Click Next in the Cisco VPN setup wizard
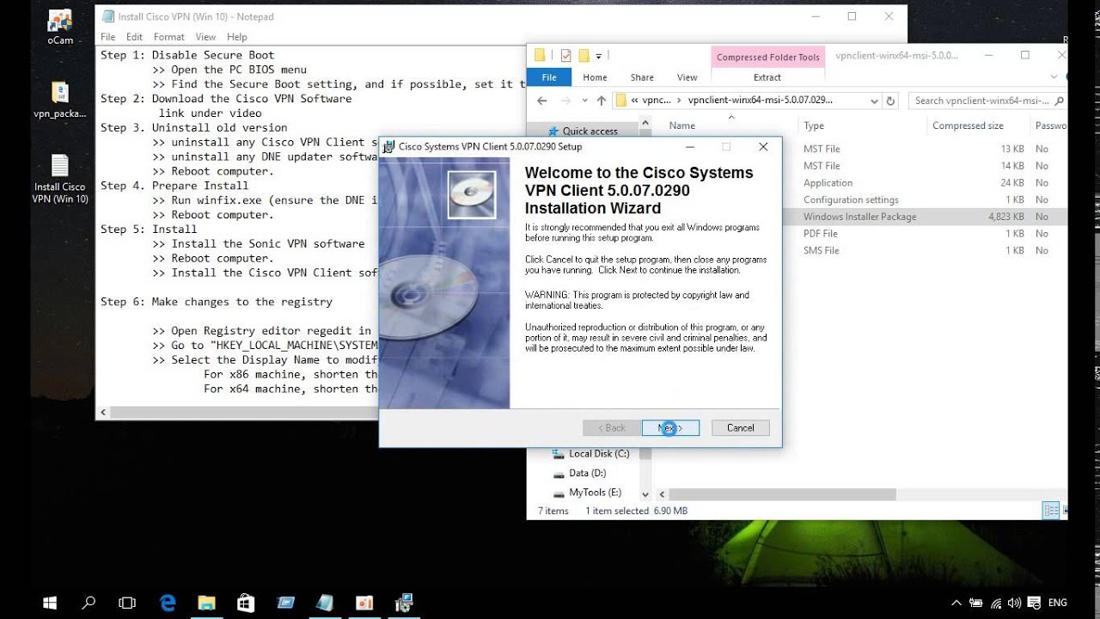Image resolution: width=1100 pixels, height=619 pixels. coord(670,427)
